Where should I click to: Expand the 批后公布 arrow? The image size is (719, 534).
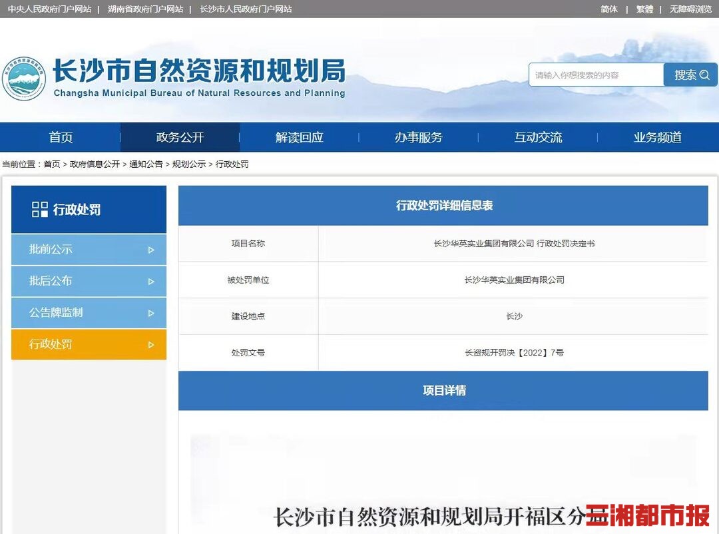point(151,282)
